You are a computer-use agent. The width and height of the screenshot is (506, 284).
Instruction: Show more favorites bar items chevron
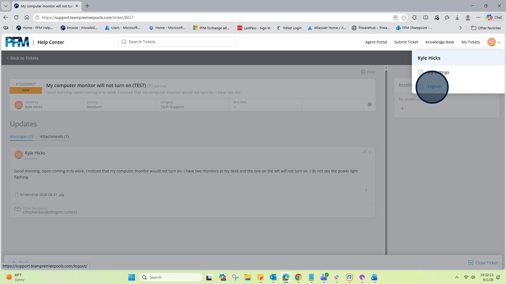point(460,28)
